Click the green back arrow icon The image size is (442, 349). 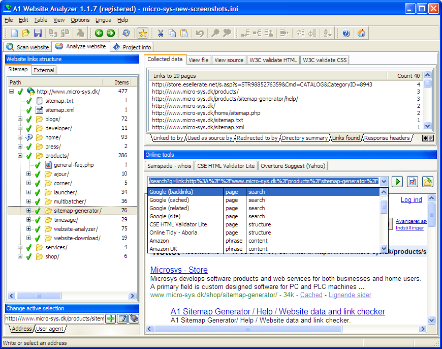[99, 33]
